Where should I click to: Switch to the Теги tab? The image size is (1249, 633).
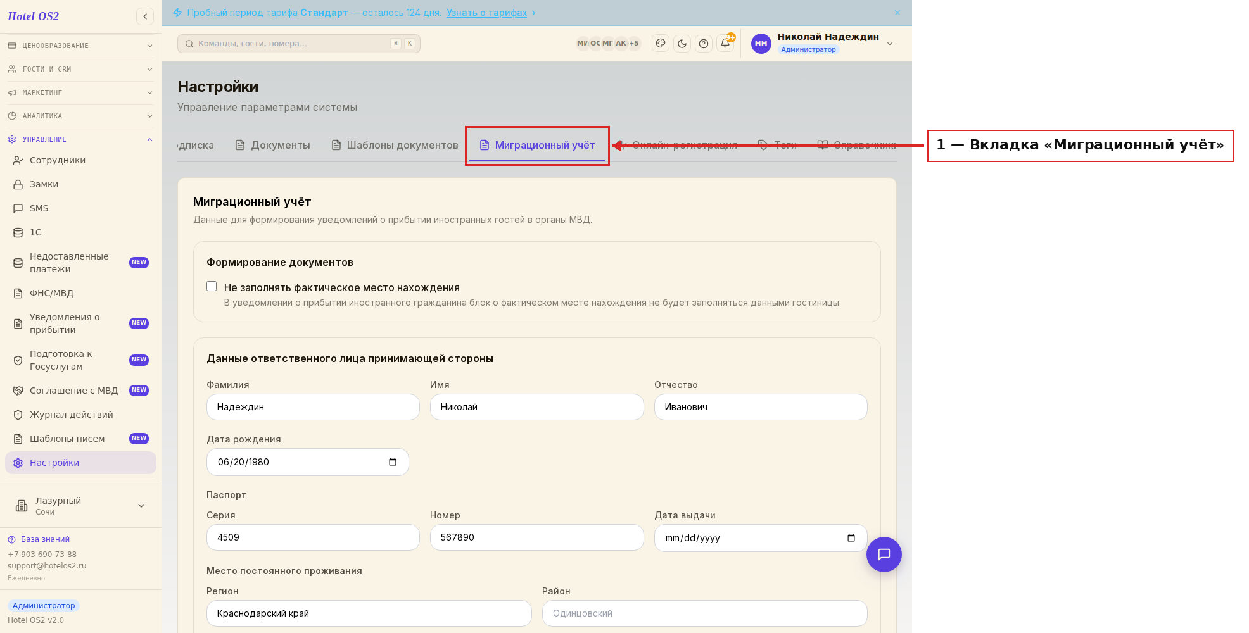tap(778, 146)
